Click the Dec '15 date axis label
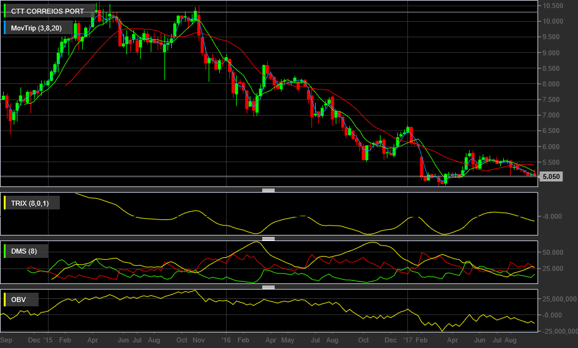 point(39,341)
